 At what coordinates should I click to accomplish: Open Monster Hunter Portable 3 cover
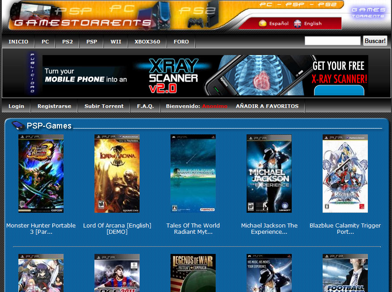41,174
